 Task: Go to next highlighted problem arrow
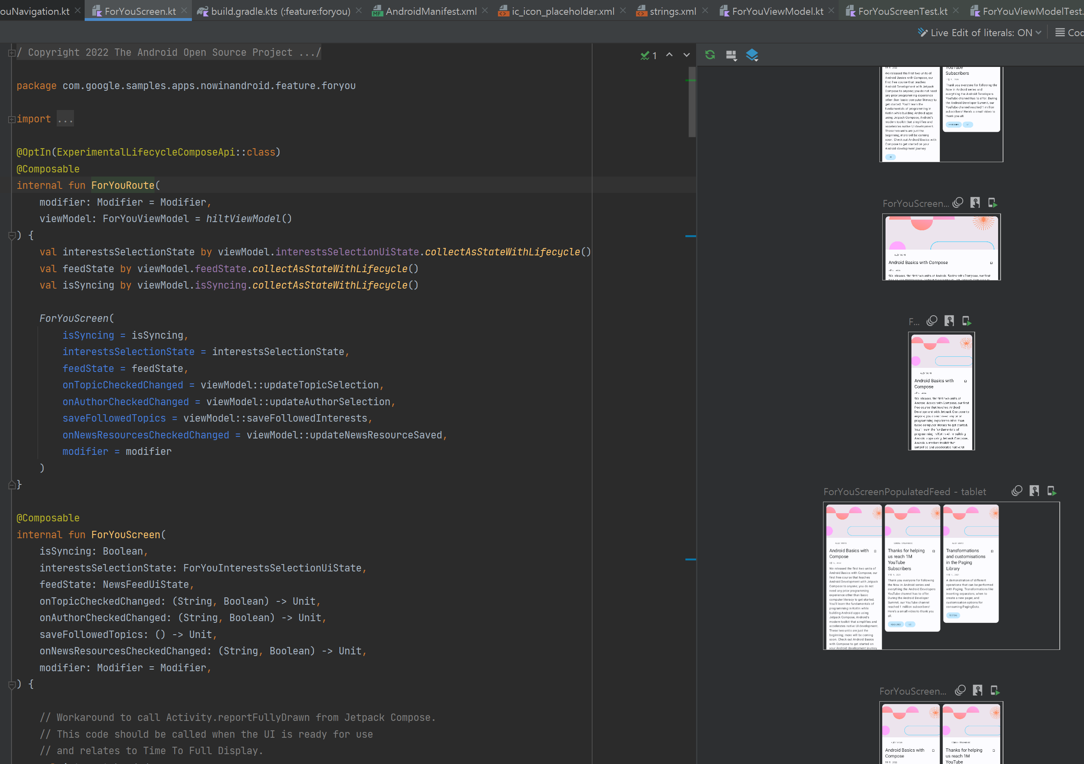(x=687, y=55)
